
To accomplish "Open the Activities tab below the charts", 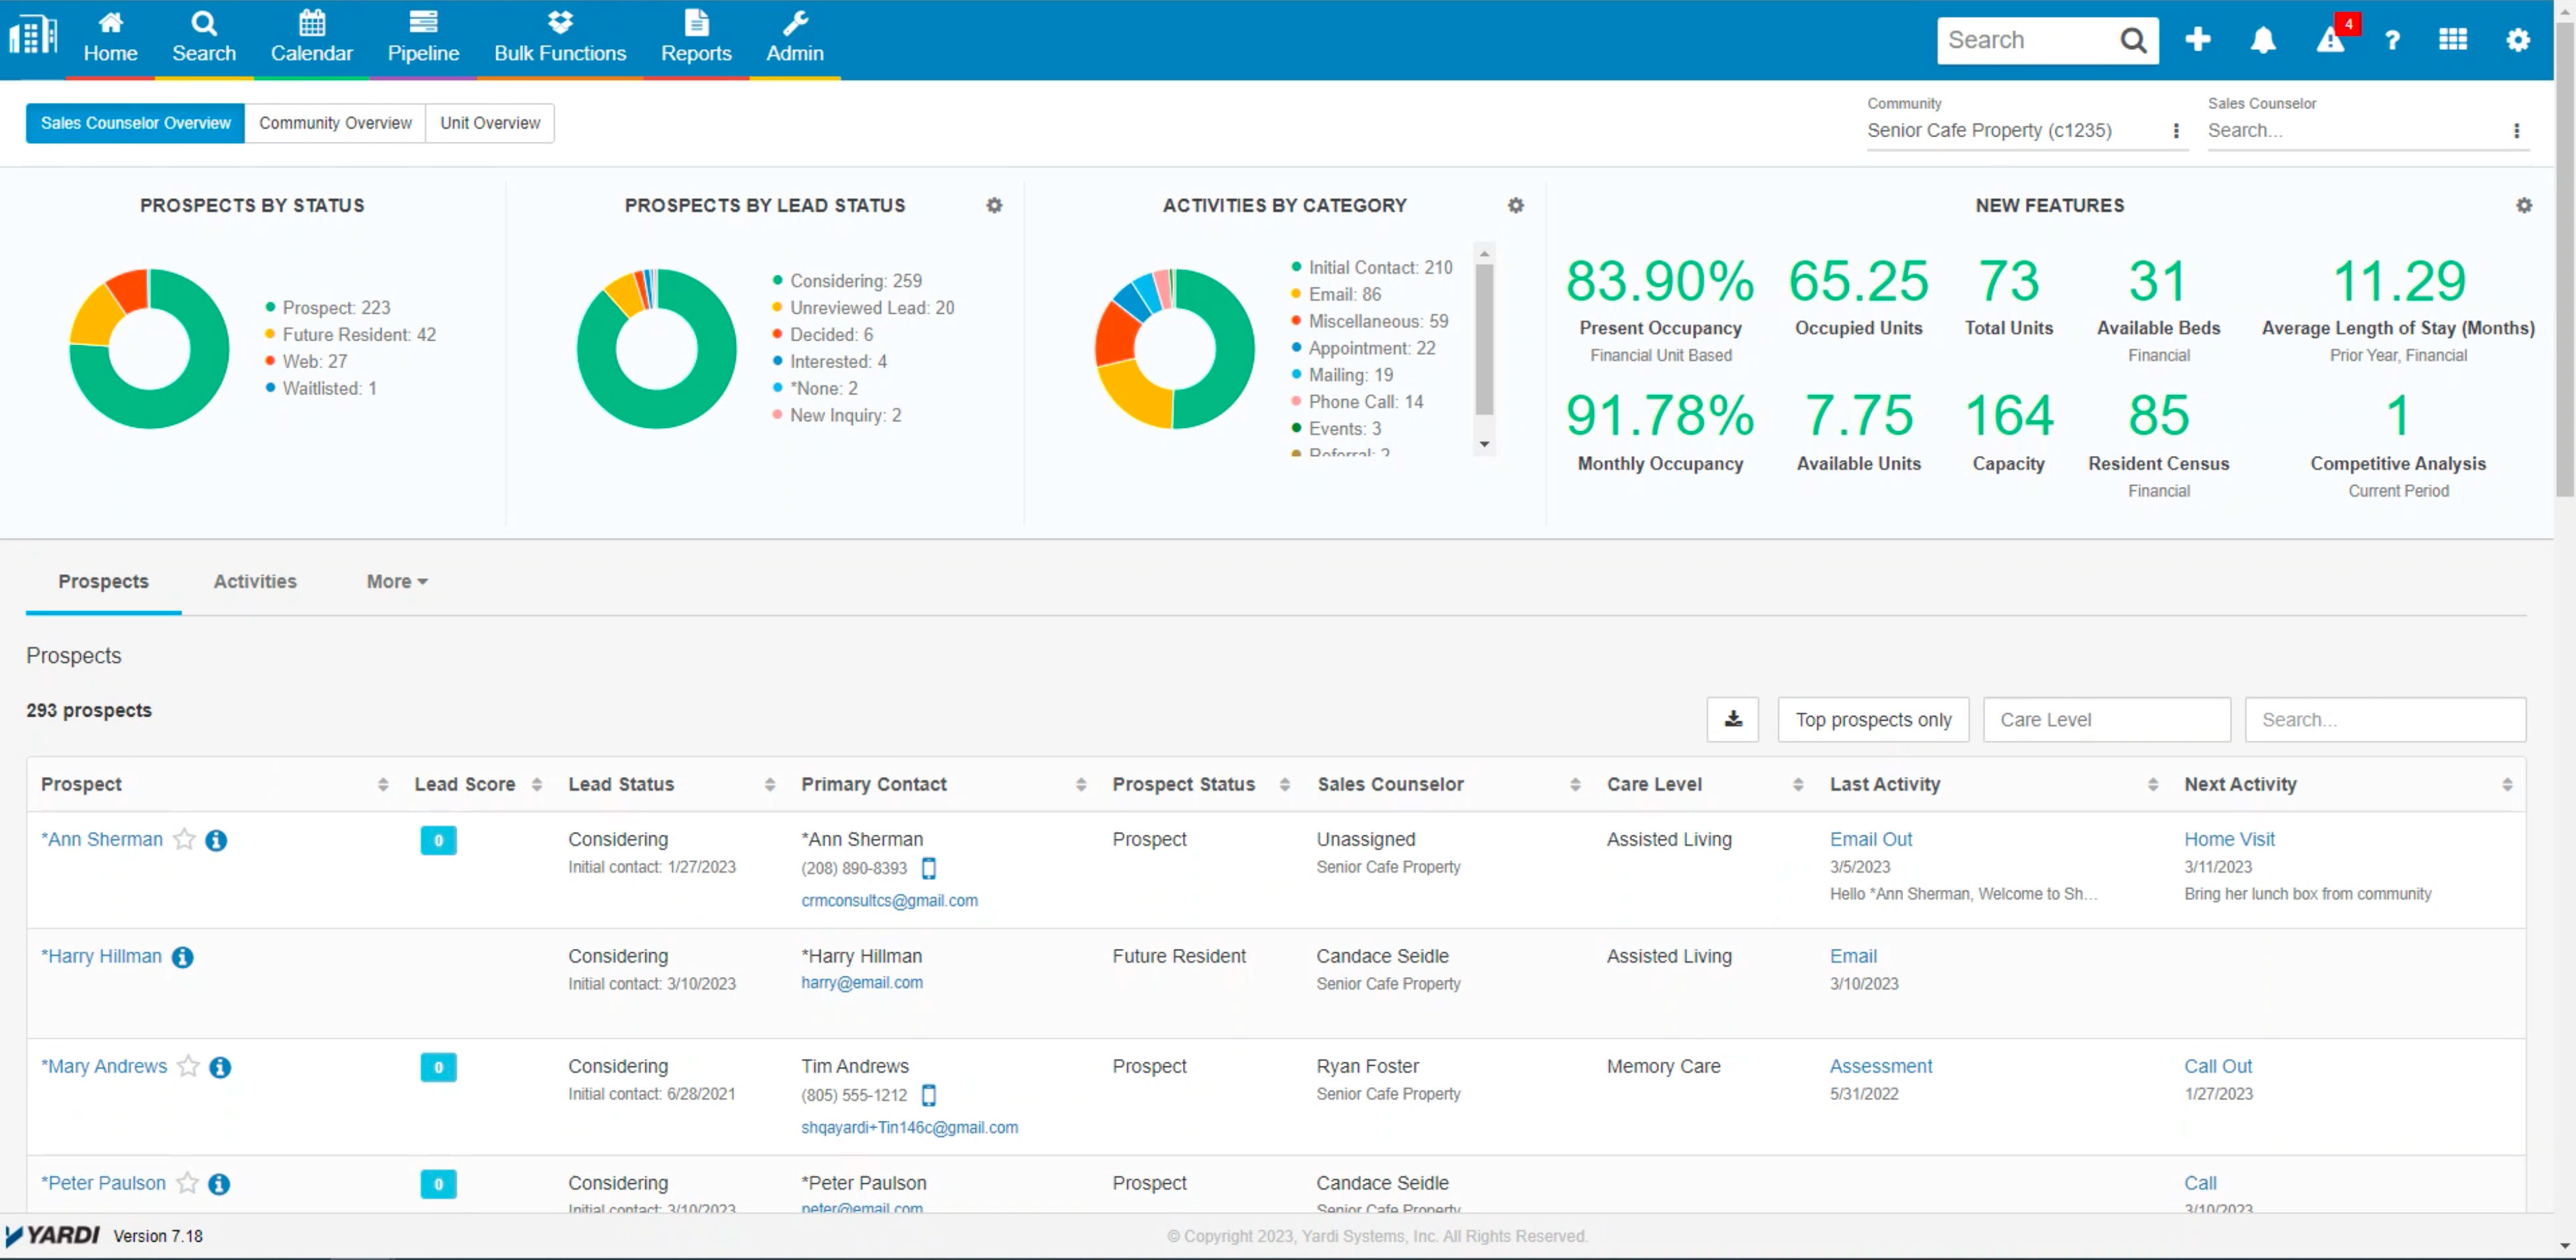I will pyautogui.click(x=254, y=581).
